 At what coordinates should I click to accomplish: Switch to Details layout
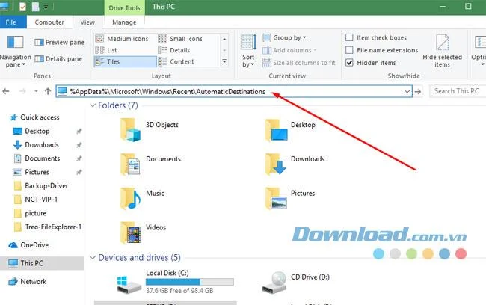[174, 50]
